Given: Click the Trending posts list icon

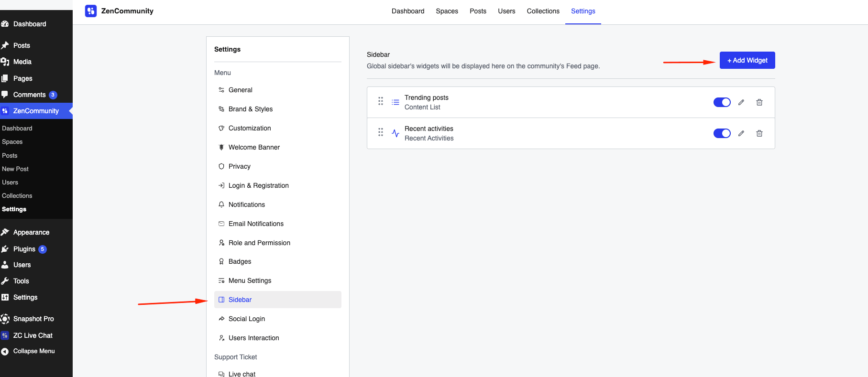Looking at the screenshot, I should [396, 102].
